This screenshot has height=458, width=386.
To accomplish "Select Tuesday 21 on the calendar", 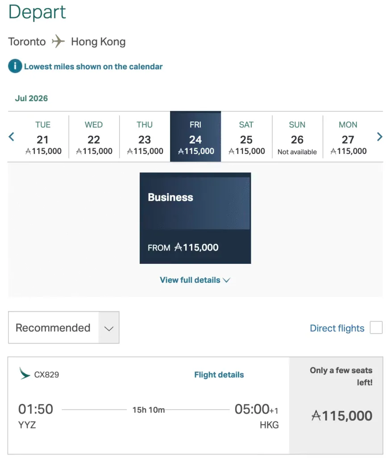I will 43,137.
